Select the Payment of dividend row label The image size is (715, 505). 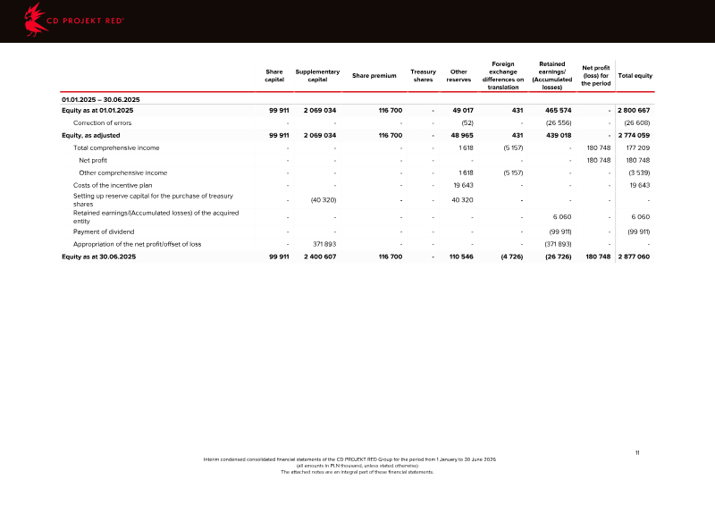pos(104,231)
